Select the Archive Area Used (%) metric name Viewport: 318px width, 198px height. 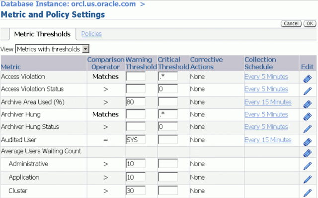point(33,102)
